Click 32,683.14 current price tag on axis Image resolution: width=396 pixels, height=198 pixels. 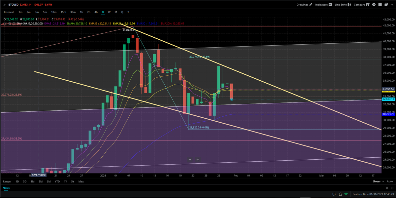388,99
